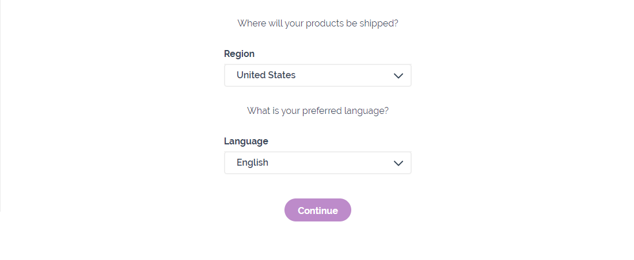Screen dimensions: 634x260
Task: Change the shipping country from United States
Action: 318,75
